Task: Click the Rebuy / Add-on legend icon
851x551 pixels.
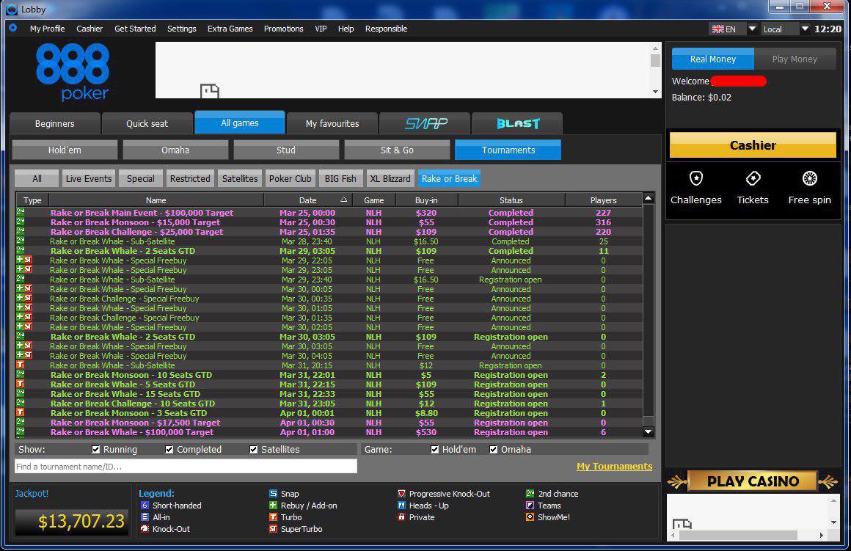Action: (273, 506)
